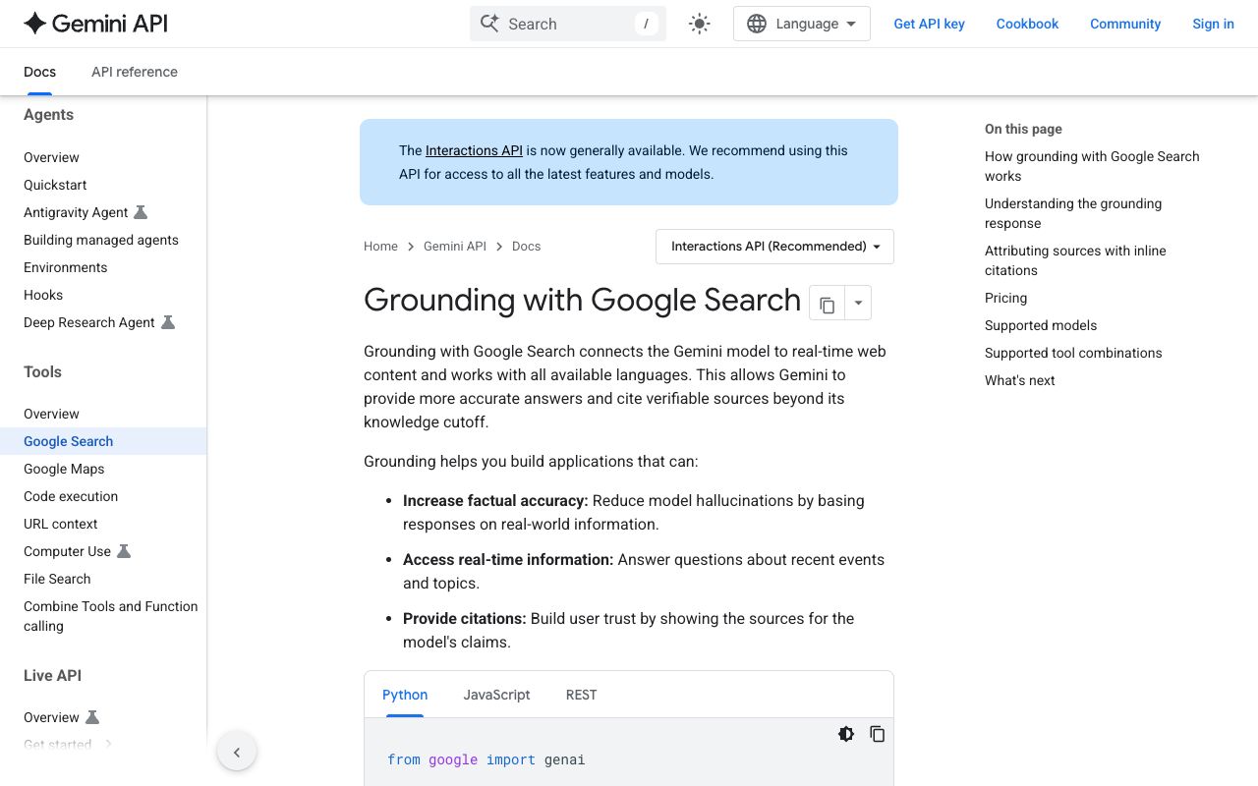Focus the Search input field

pos(568,24)
